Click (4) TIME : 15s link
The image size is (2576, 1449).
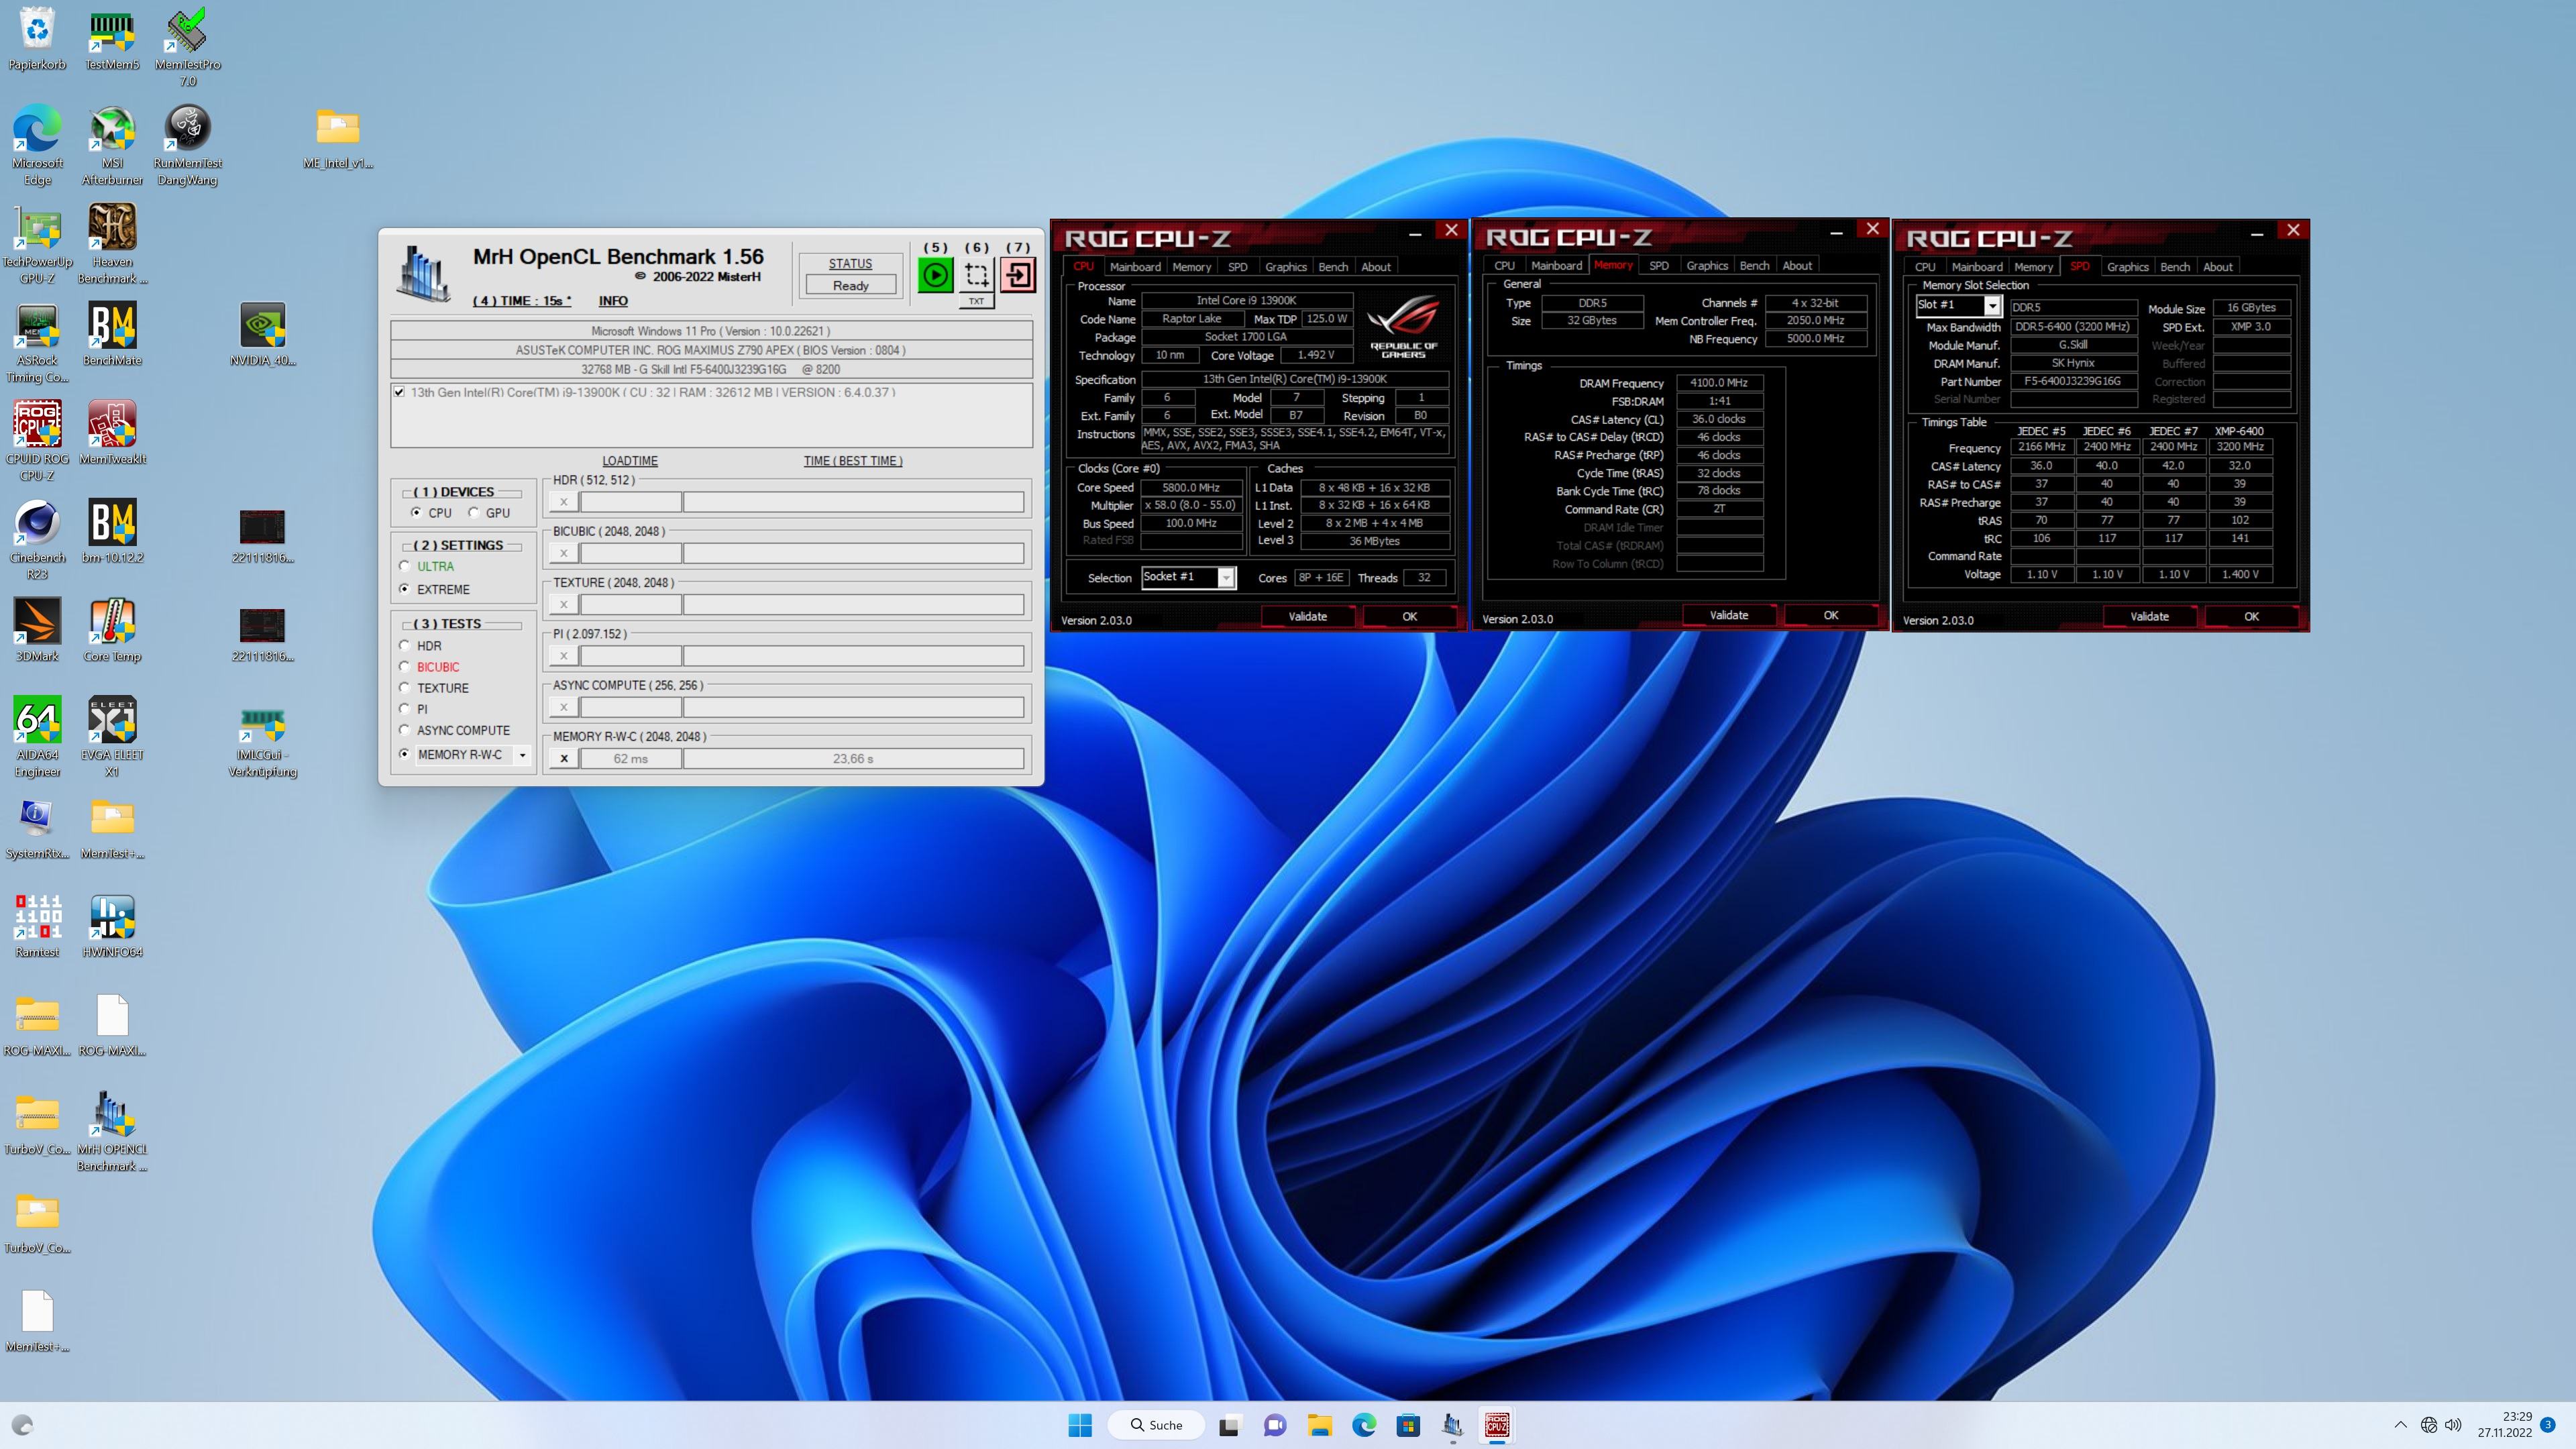[x=522, y=301]
